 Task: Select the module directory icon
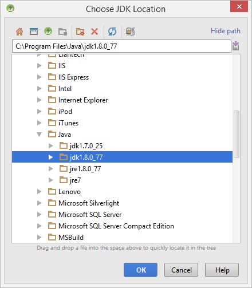62,31
